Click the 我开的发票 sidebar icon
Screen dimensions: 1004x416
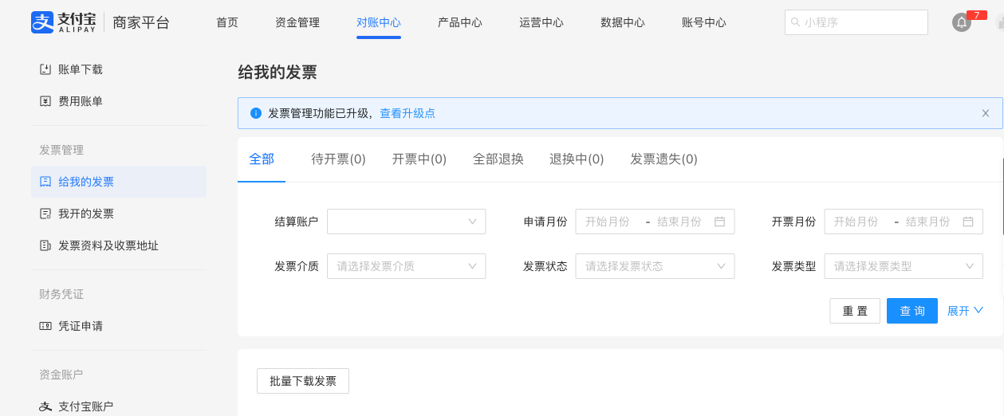[45, 214]
